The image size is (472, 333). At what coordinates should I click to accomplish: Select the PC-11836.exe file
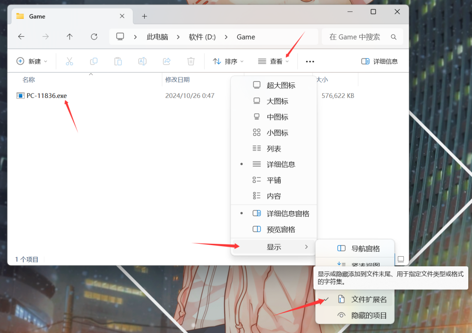tap(47, 96)
